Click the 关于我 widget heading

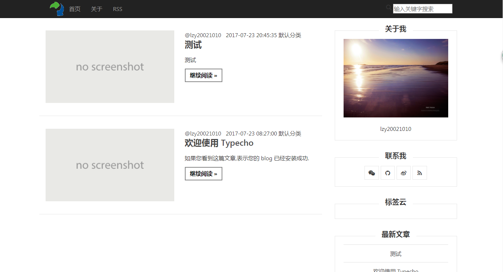coord(396,29)
